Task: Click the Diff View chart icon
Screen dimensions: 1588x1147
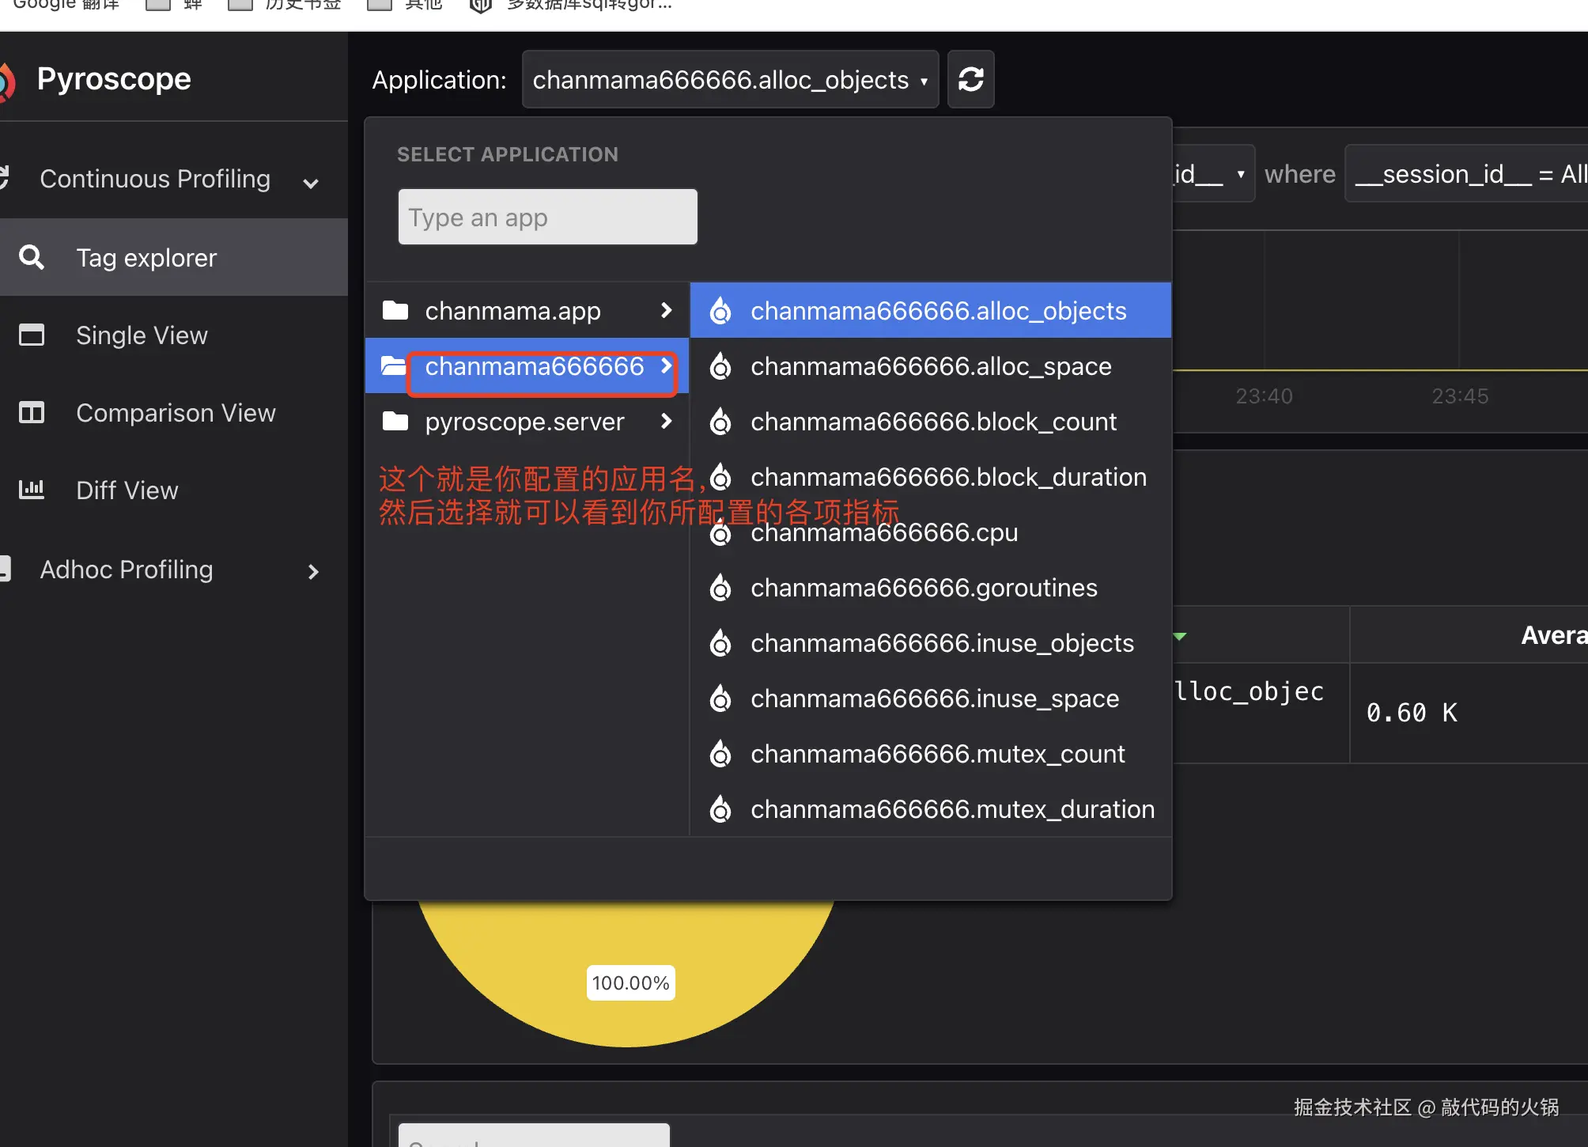Action: (x=32, y=490)
